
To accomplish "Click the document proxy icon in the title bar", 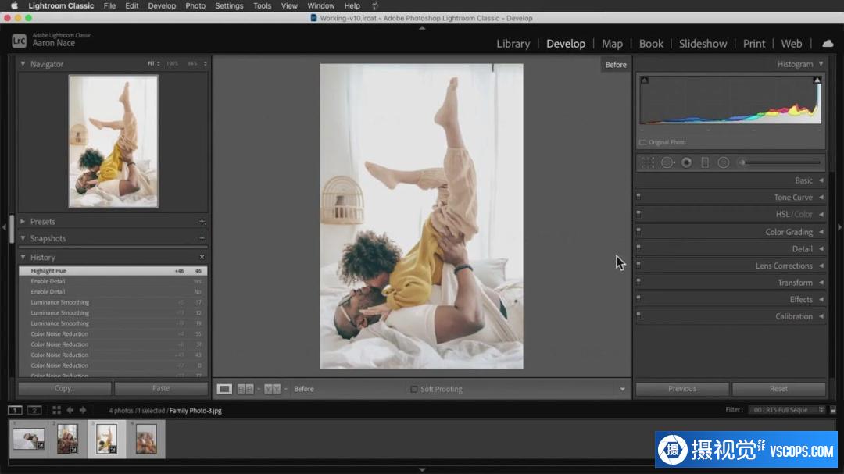I will (x=314, y=18).
